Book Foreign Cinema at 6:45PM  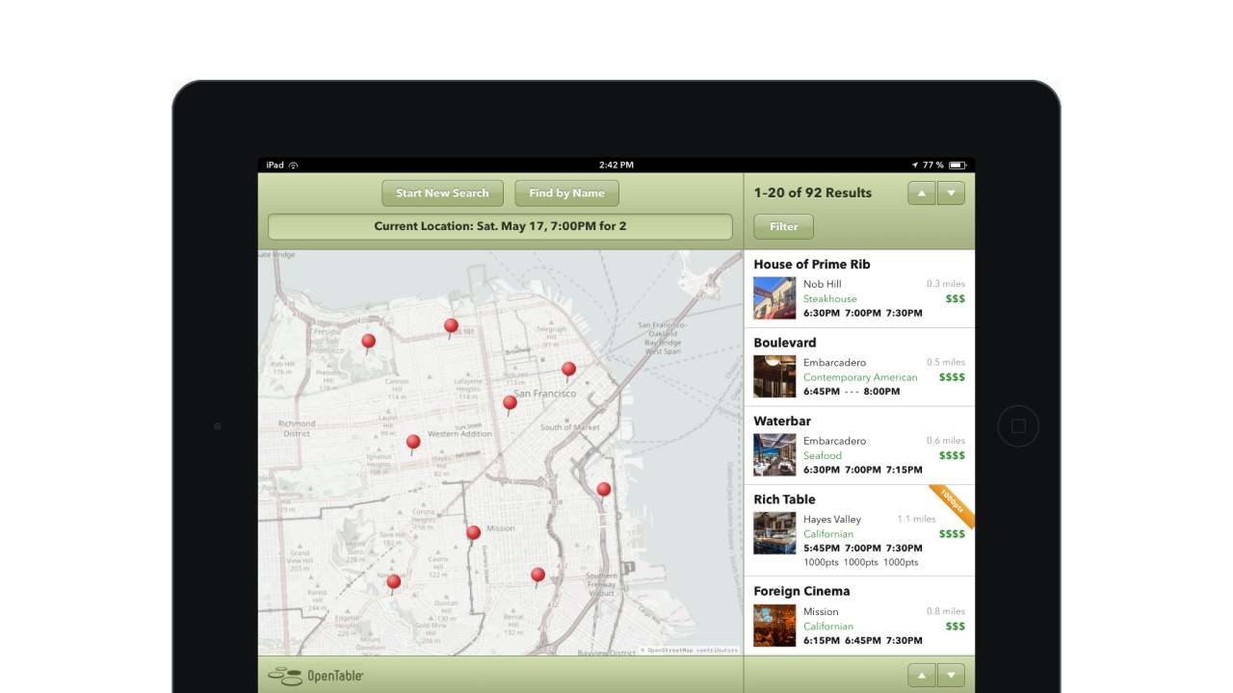pos(863,641)
